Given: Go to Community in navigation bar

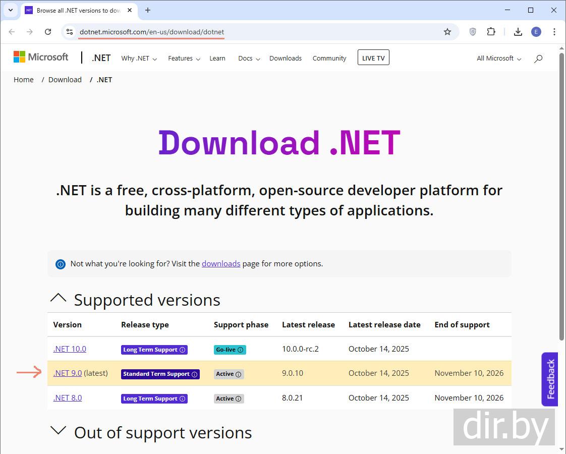Looking at the screenshot, I should 329,59.
